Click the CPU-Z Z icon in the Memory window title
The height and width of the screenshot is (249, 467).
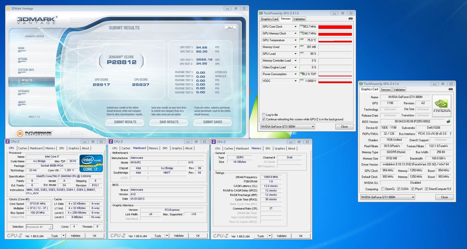tap(214, 142)
